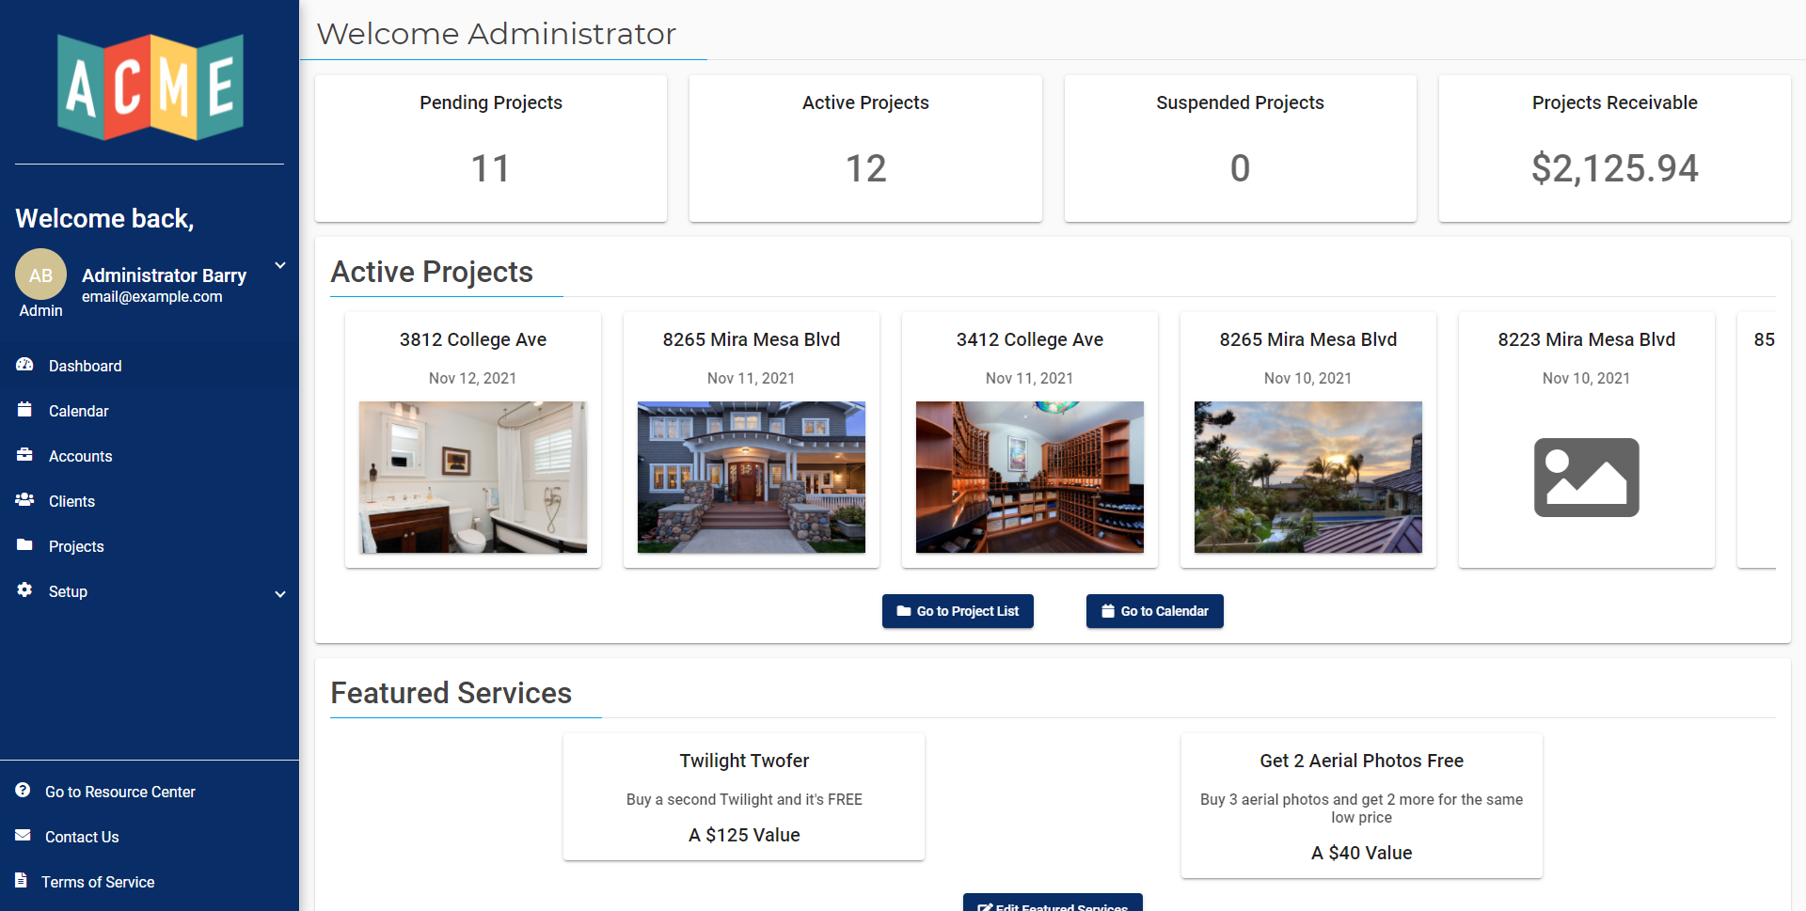1806x911 pixels.
Task: Click the Clients people icon
Action: [24, 500]
